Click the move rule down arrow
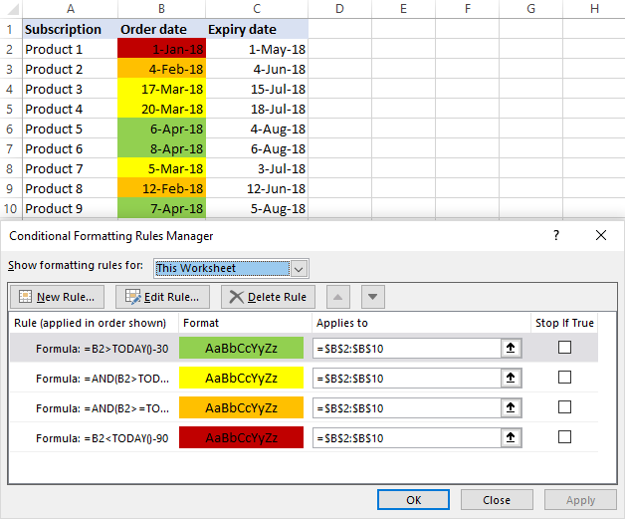Screen dimensions: 625x519 (x=372, y=297)
